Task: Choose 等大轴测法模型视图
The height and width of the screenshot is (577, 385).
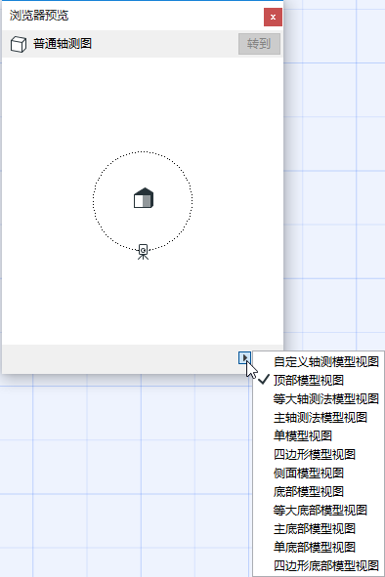Action: [x=319, y=398]
